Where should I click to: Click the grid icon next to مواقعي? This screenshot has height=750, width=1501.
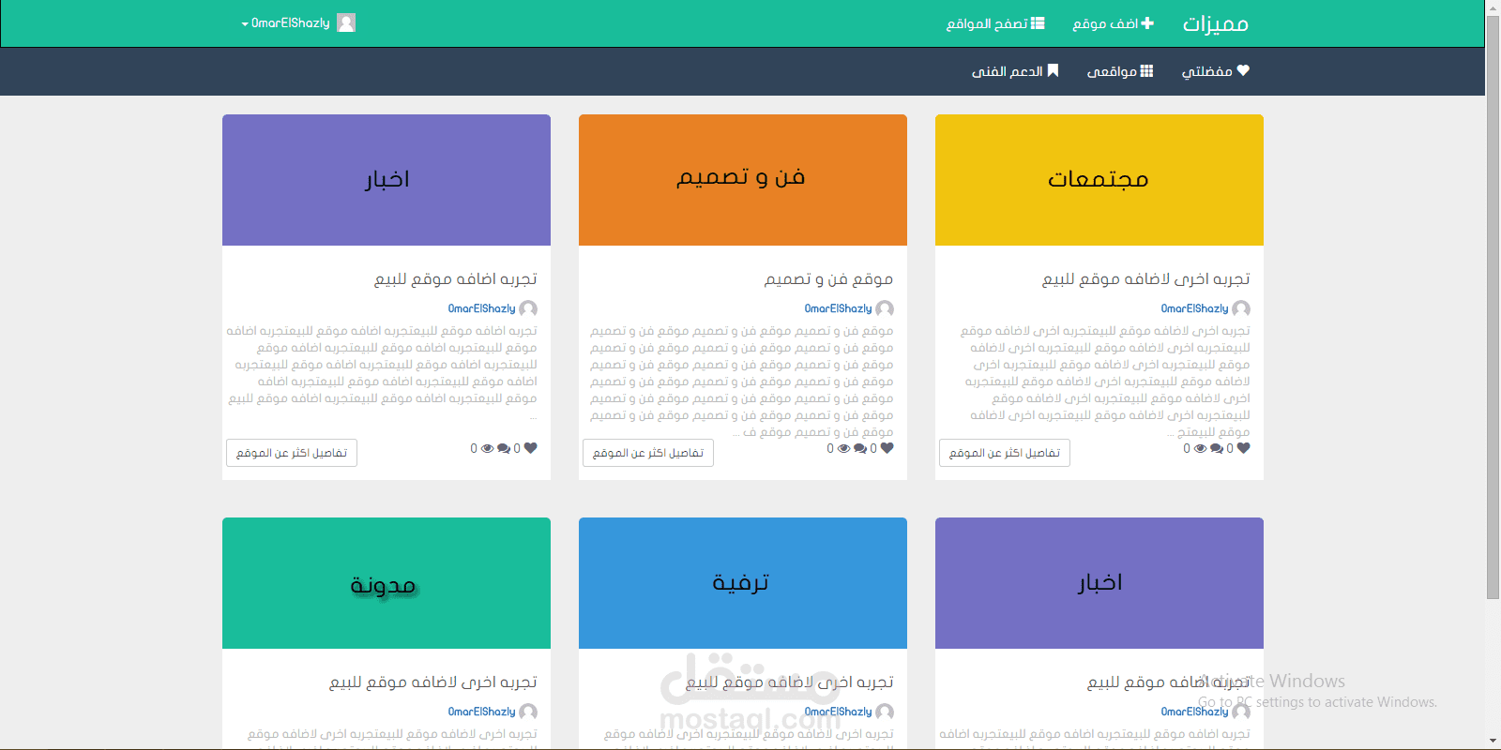1146,71
